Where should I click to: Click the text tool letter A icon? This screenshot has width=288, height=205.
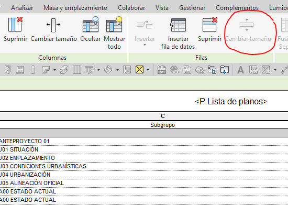pyautogui.click(x=240, y=70)
